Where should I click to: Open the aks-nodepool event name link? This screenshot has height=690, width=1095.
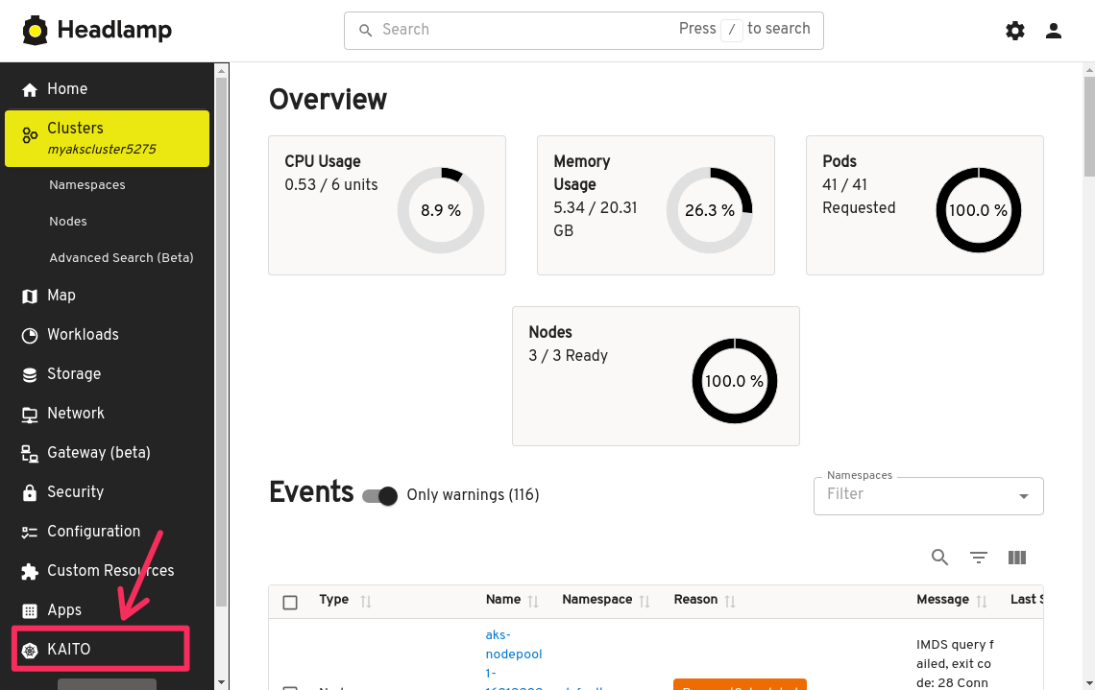(x=513, y=654)
